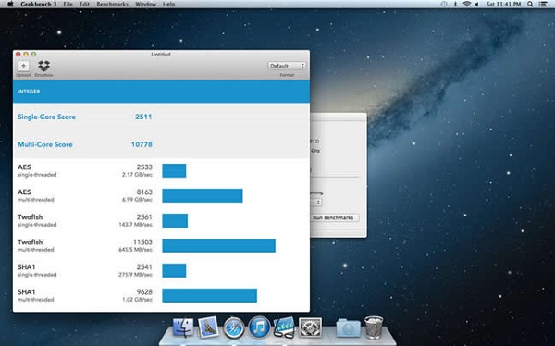Select the Multi-Core Score label
The width and height of the screenshot is (555, 346).
tap(45, 144)
